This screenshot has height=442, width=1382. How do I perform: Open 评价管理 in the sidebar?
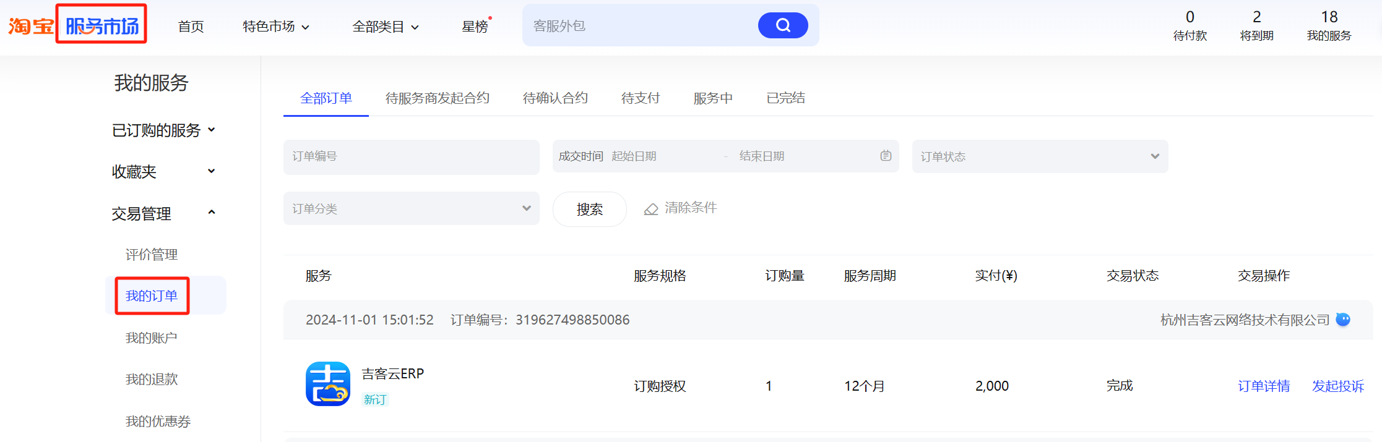pos(152,255)
